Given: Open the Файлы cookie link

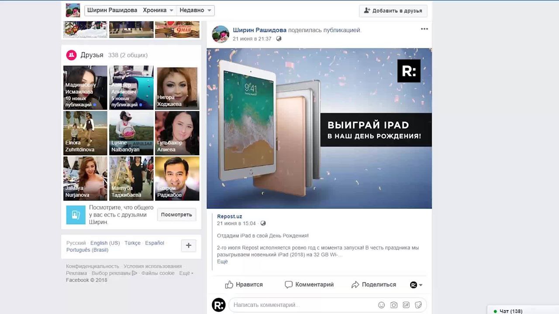Looking at the screenshot, I should (158, 273).
